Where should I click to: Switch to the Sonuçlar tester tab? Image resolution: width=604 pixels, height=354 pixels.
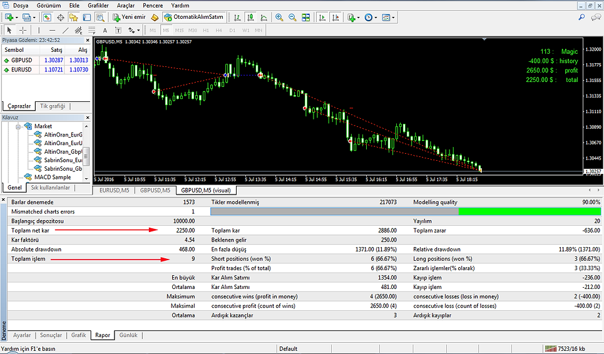[x=51, y=335]
